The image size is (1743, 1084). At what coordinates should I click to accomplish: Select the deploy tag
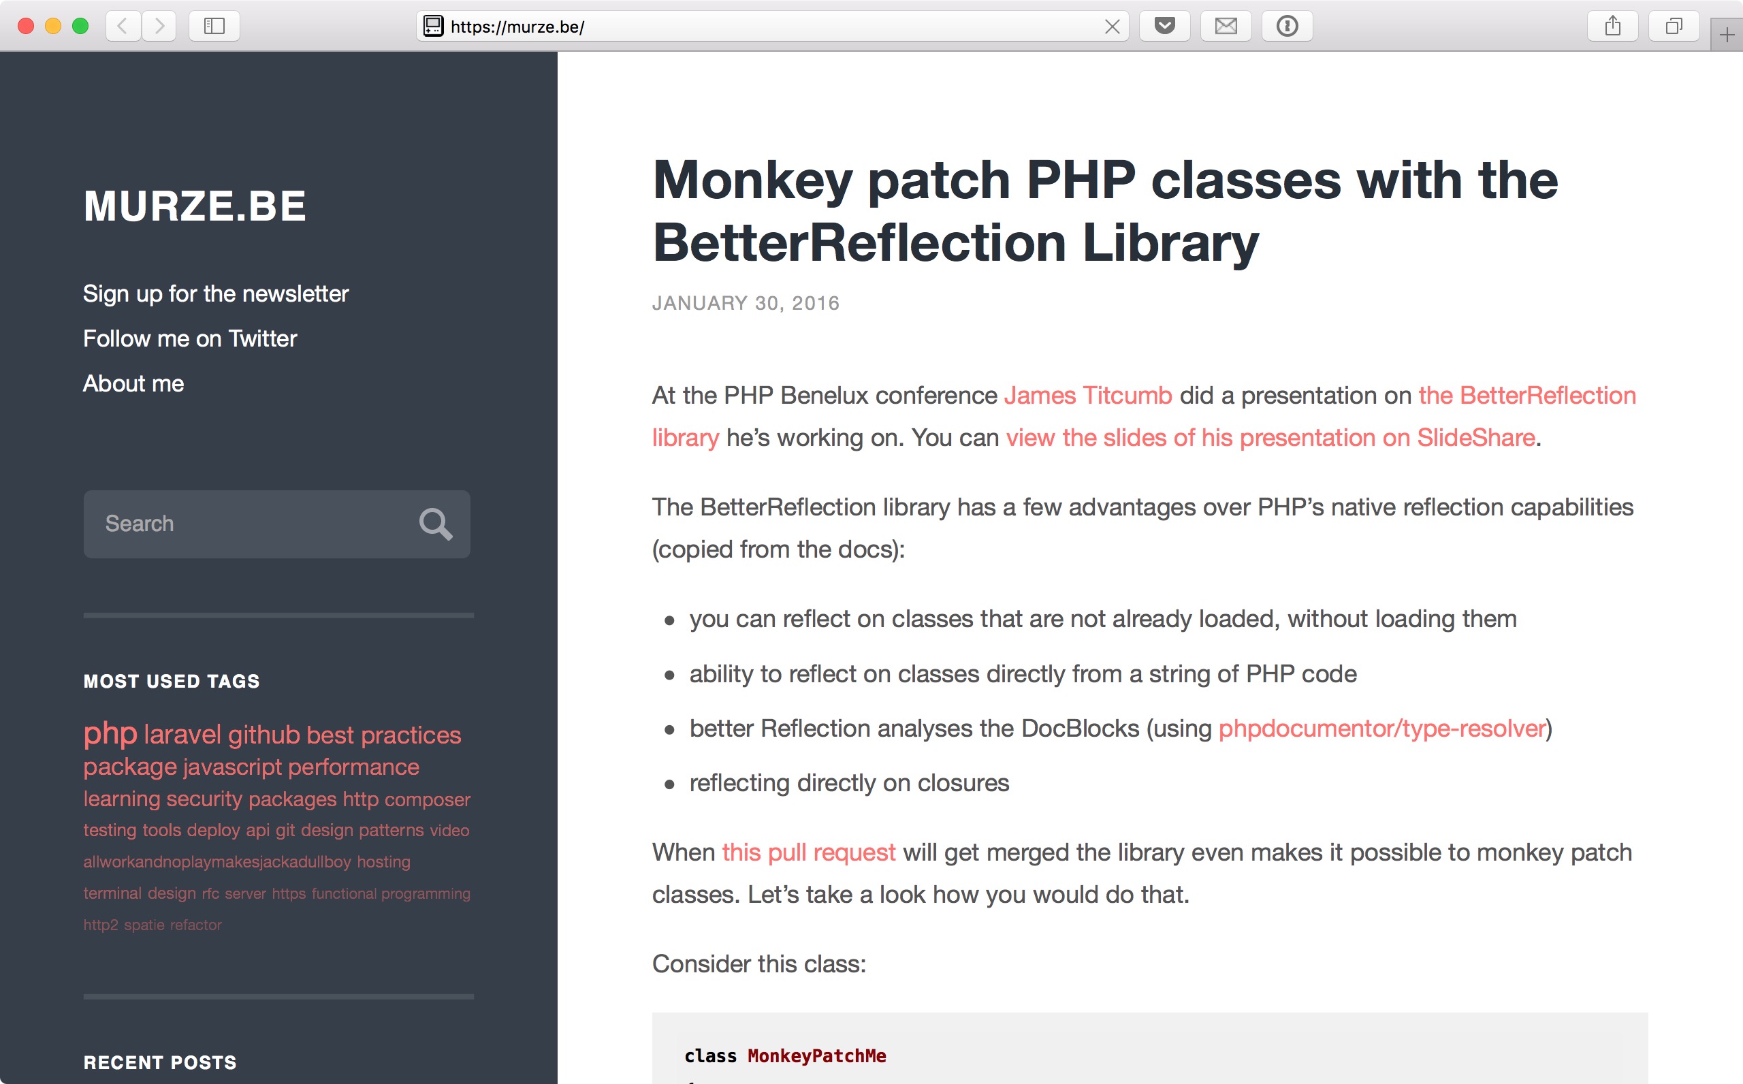pyautogui.click(x=214, y=830)
